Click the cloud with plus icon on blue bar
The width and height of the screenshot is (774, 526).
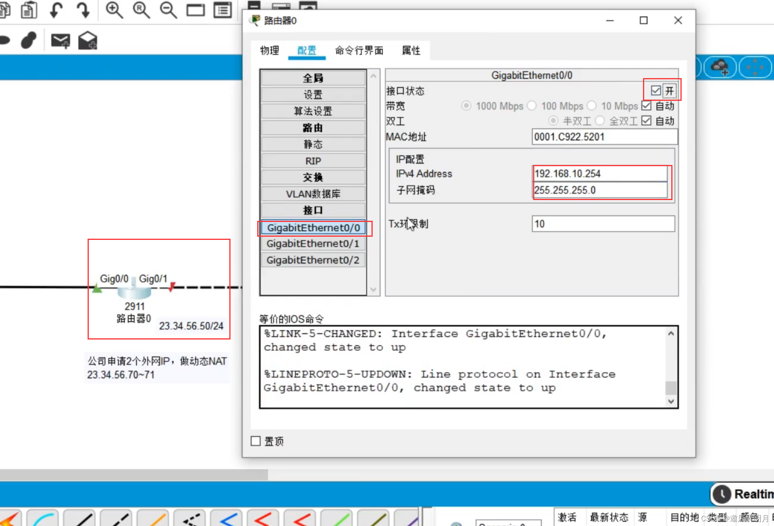pos(720,67)
